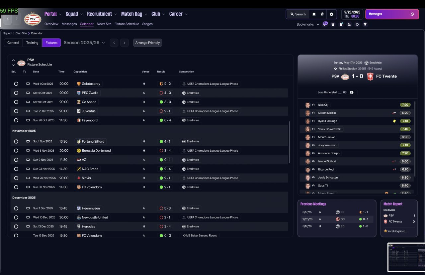Select the Feyenoord fixture radio button

[16, 120]
